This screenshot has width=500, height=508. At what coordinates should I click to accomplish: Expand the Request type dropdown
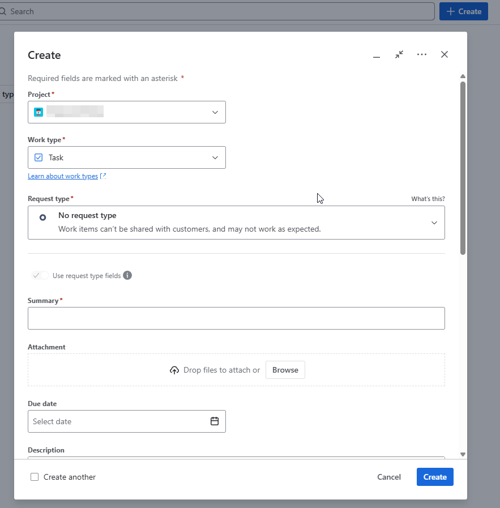[x=434, y=223]
